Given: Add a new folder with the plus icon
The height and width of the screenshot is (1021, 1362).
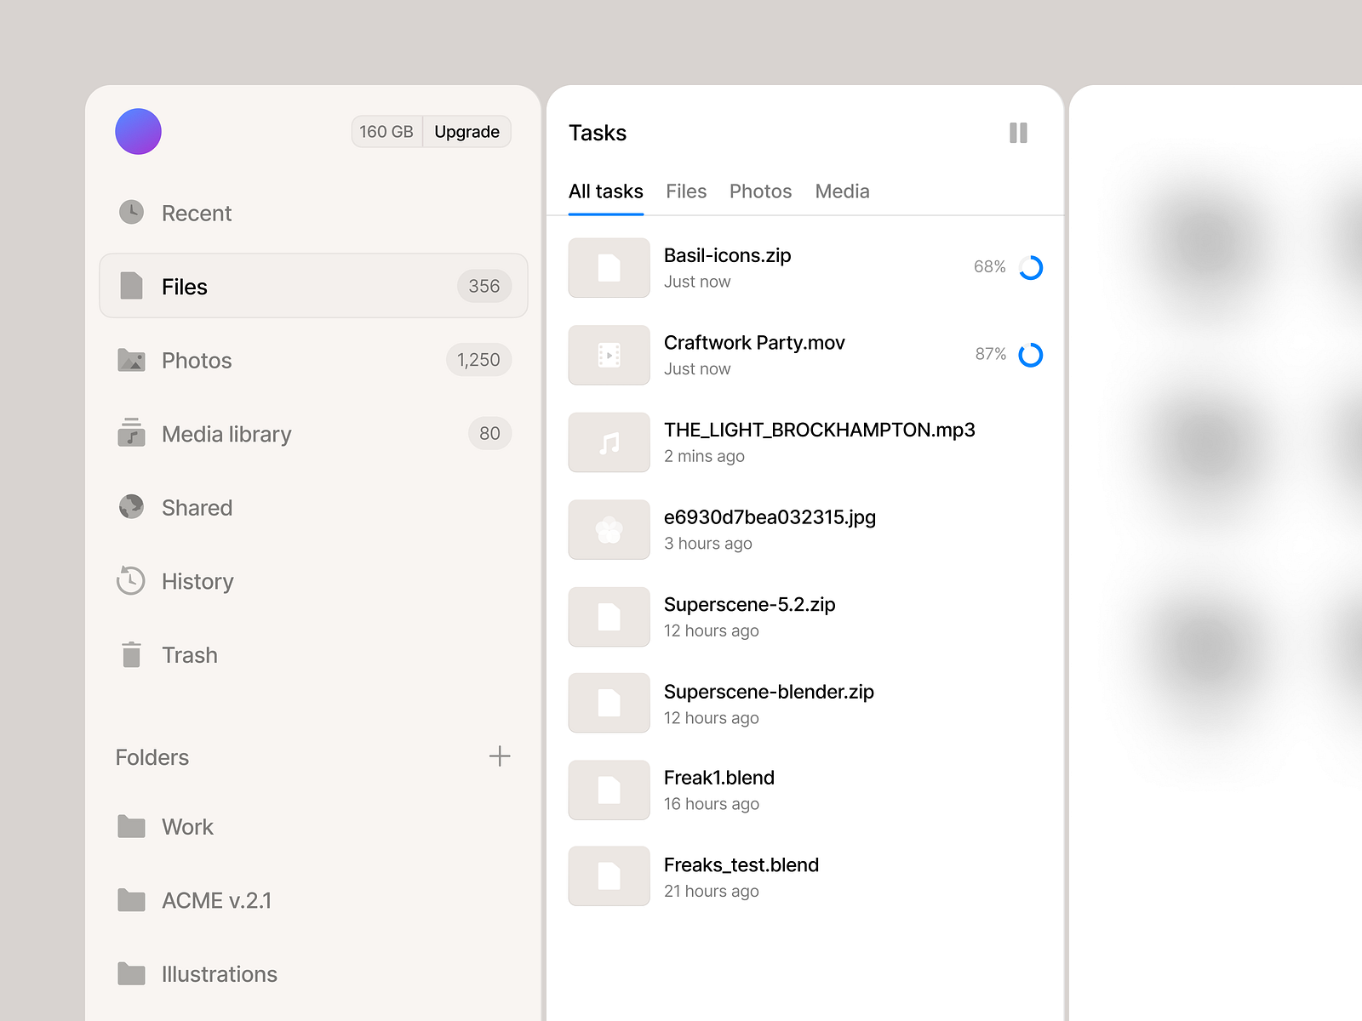Looking at the screenshot, I should click(501, 756).
